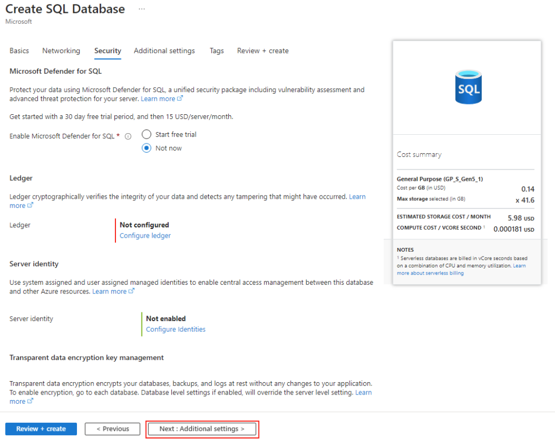The width and height of the screenshot is (555, 439).
Task: Switch to the Networking tab
Action: click(x=61, y=51)
